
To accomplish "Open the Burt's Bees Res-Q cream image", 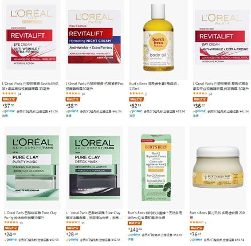I will (x=156, y=168).
